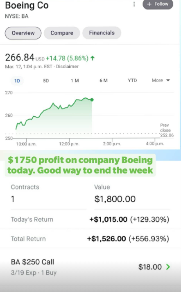Choose the 6 M chart range
The height and width of the screenshot is (292, 181).
pos(104,81)
